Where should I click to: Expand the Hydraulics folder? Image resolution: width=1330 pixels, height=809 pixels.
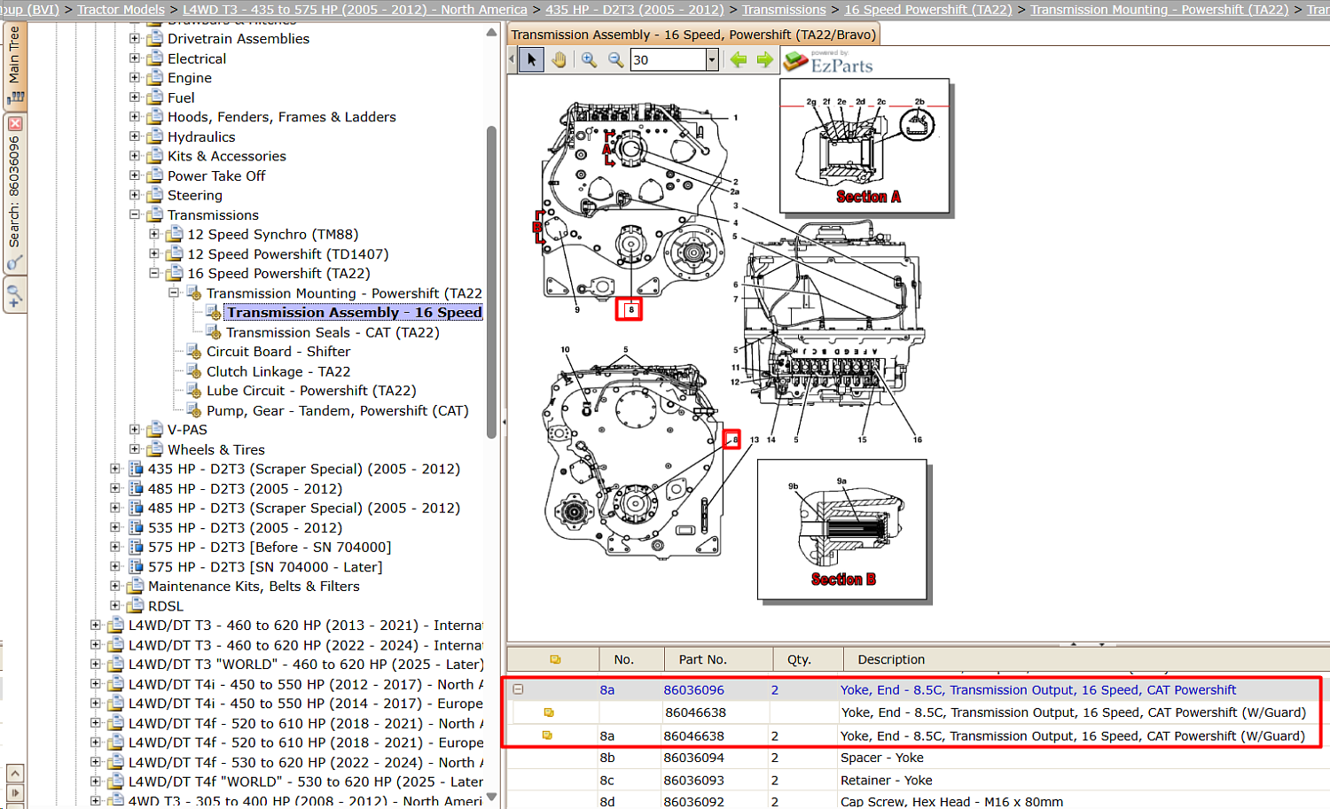tap(135, 136)
